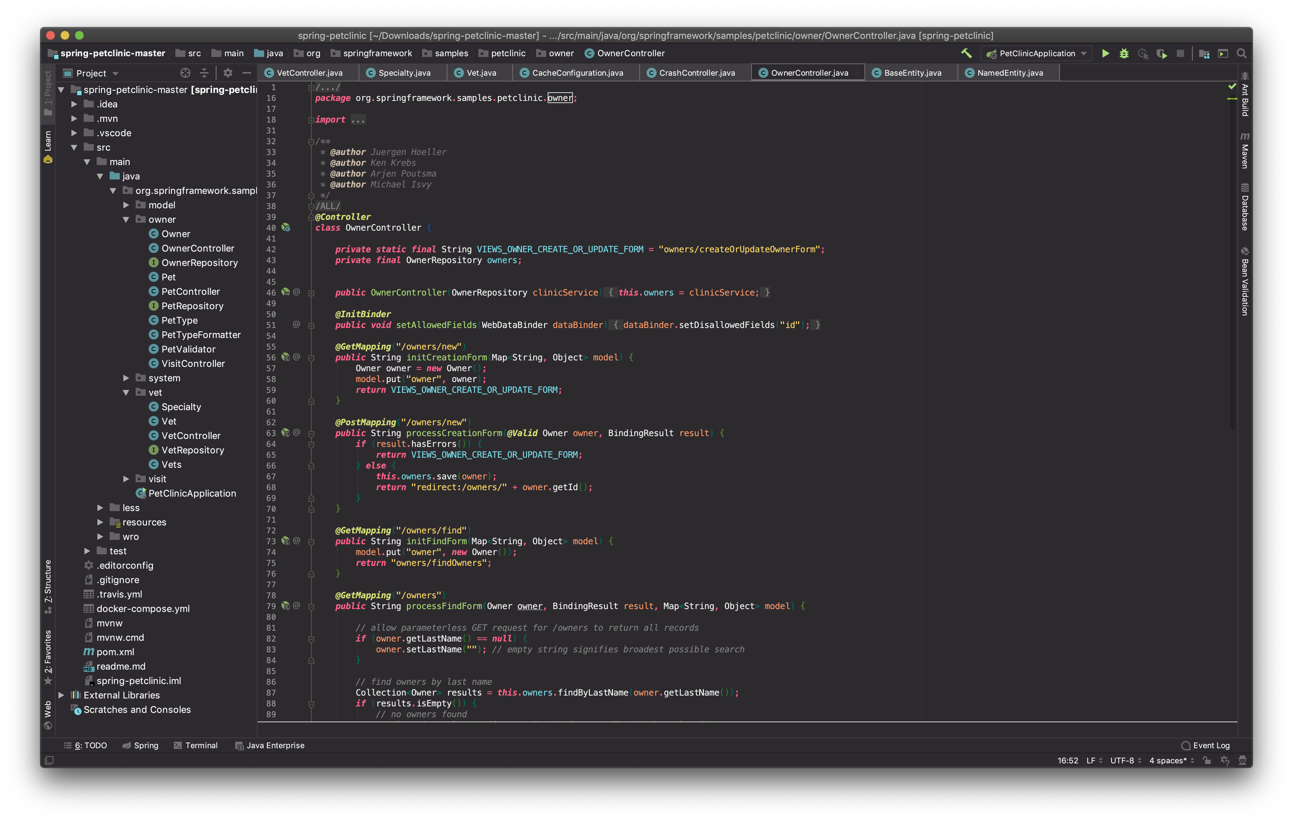The height and width of the screenshot is (821, 1293).
Task: Start debugging with the green bug icon
Action: (1124, 53)
